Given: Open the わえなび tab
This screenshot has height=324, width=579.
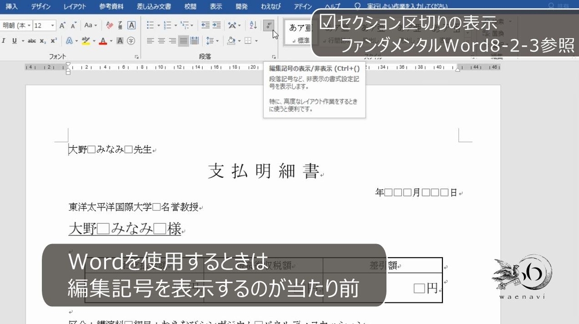Looking at the screenshot, I should coord(270,6).
